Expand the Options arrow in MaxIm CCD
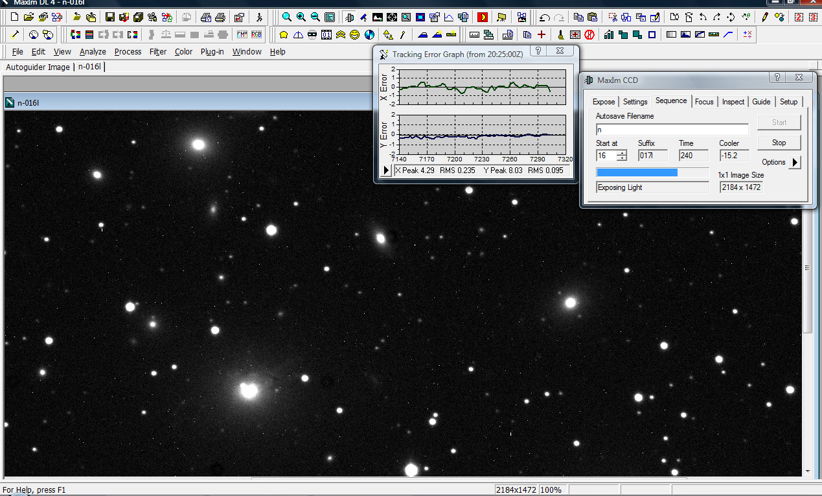This screenshot has height=496, width=822. click(x=795, y=162)
